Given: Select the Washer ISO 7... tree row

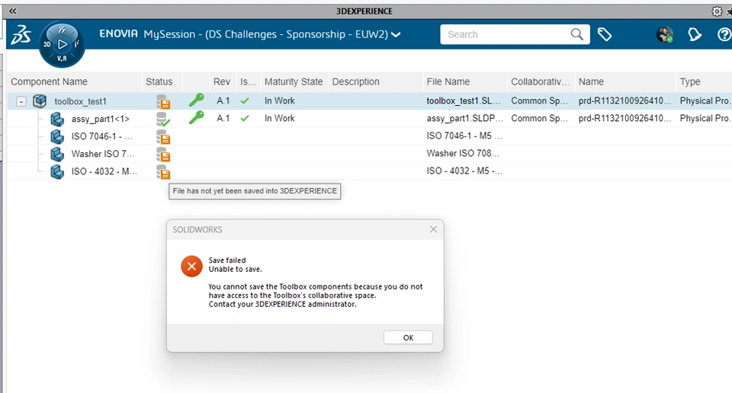Looking at the screenshot, I should pyautogui.click(x=369, y=154).
